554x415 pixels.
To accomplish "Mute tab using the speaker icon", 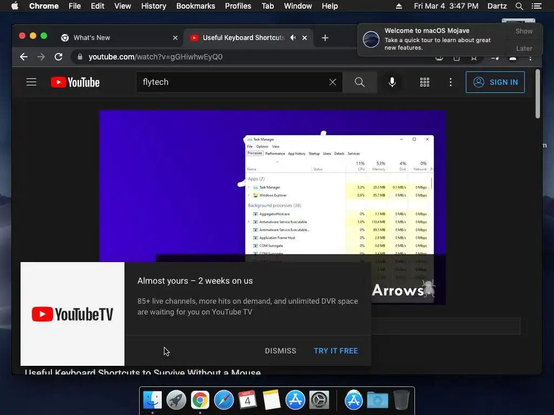I will (x=293, y=38).
